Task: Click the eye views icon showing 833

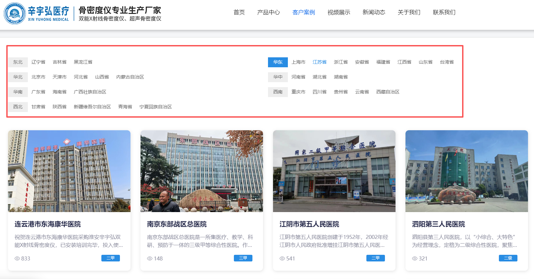Action: pos(17,258)
